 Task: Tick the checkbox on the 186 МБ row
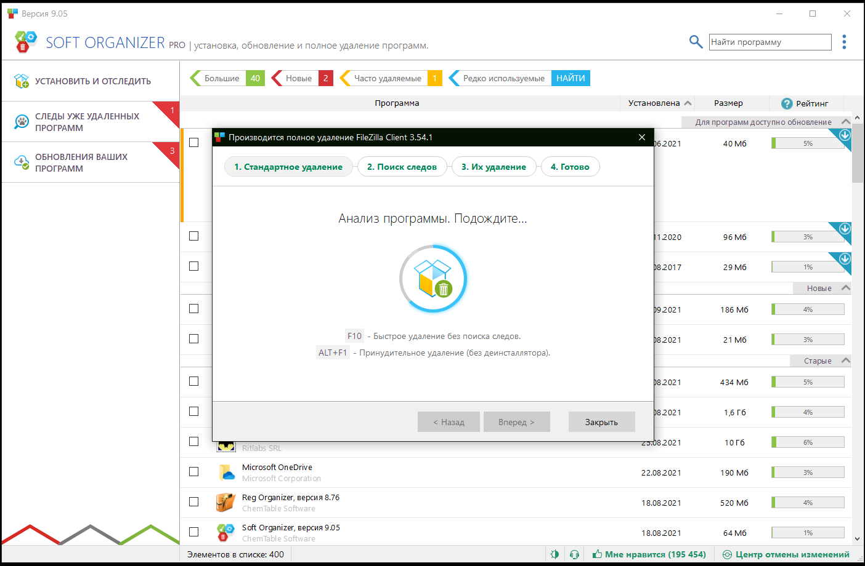(x=194, y=309)
